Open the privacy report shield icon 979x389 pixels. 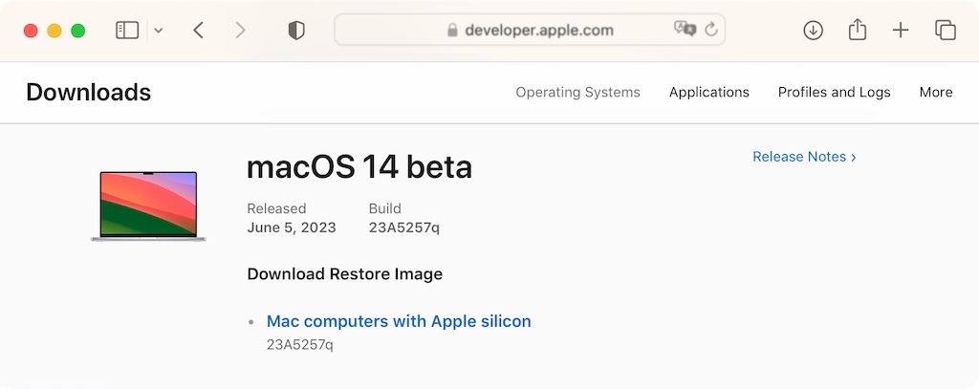(296, 30)
